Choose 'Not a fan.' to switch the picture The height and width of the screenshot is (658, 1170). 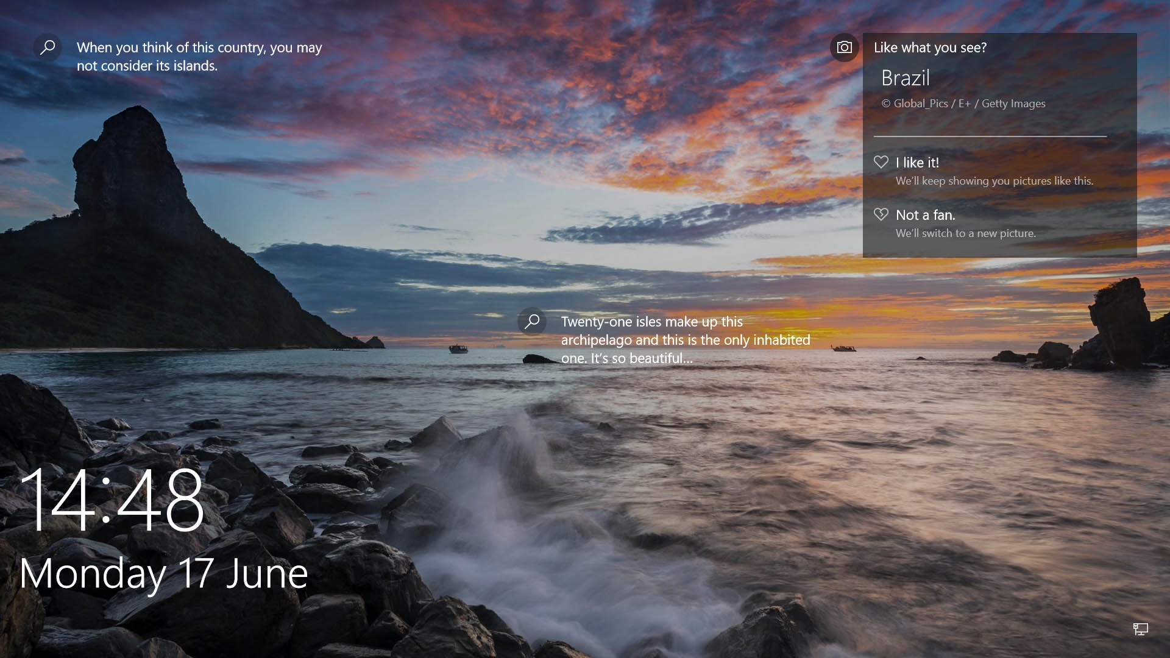925,215
